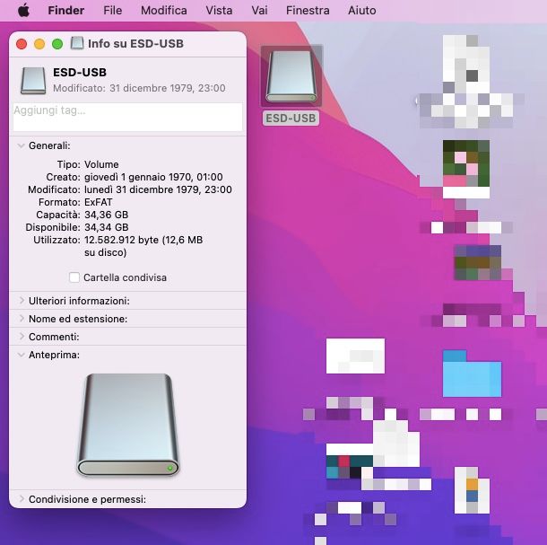This screenshot has height=545, width=547.
Task: Expand the Commenti section
Action: [x=22, y=337]
